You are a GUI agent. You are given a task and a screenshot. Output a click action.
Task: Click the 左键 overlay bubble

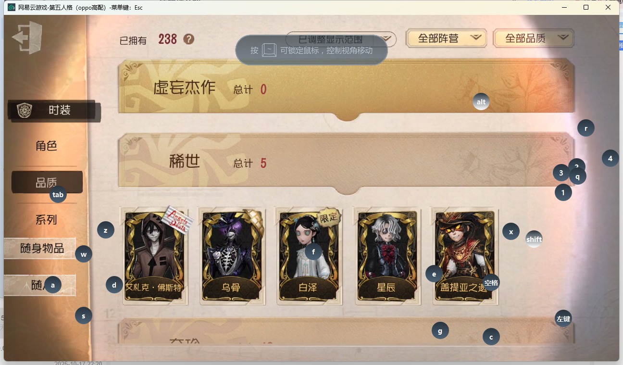[563, 318]
